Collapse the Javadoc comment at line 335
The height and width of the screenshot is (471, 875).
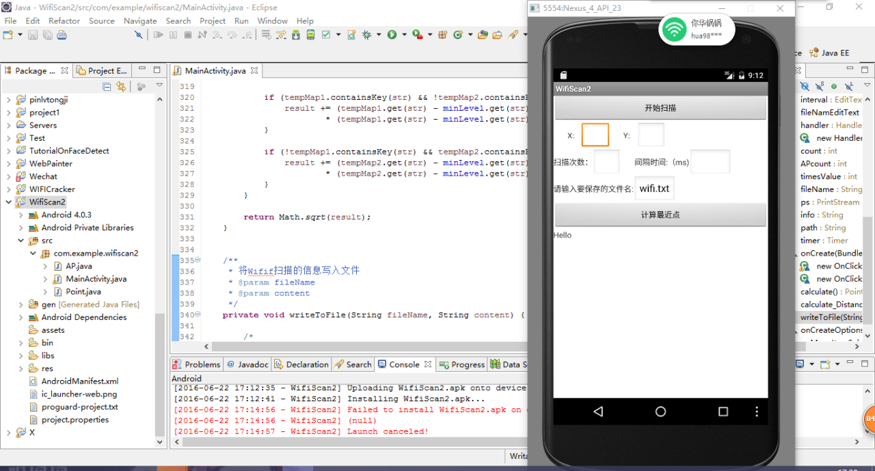198,260
